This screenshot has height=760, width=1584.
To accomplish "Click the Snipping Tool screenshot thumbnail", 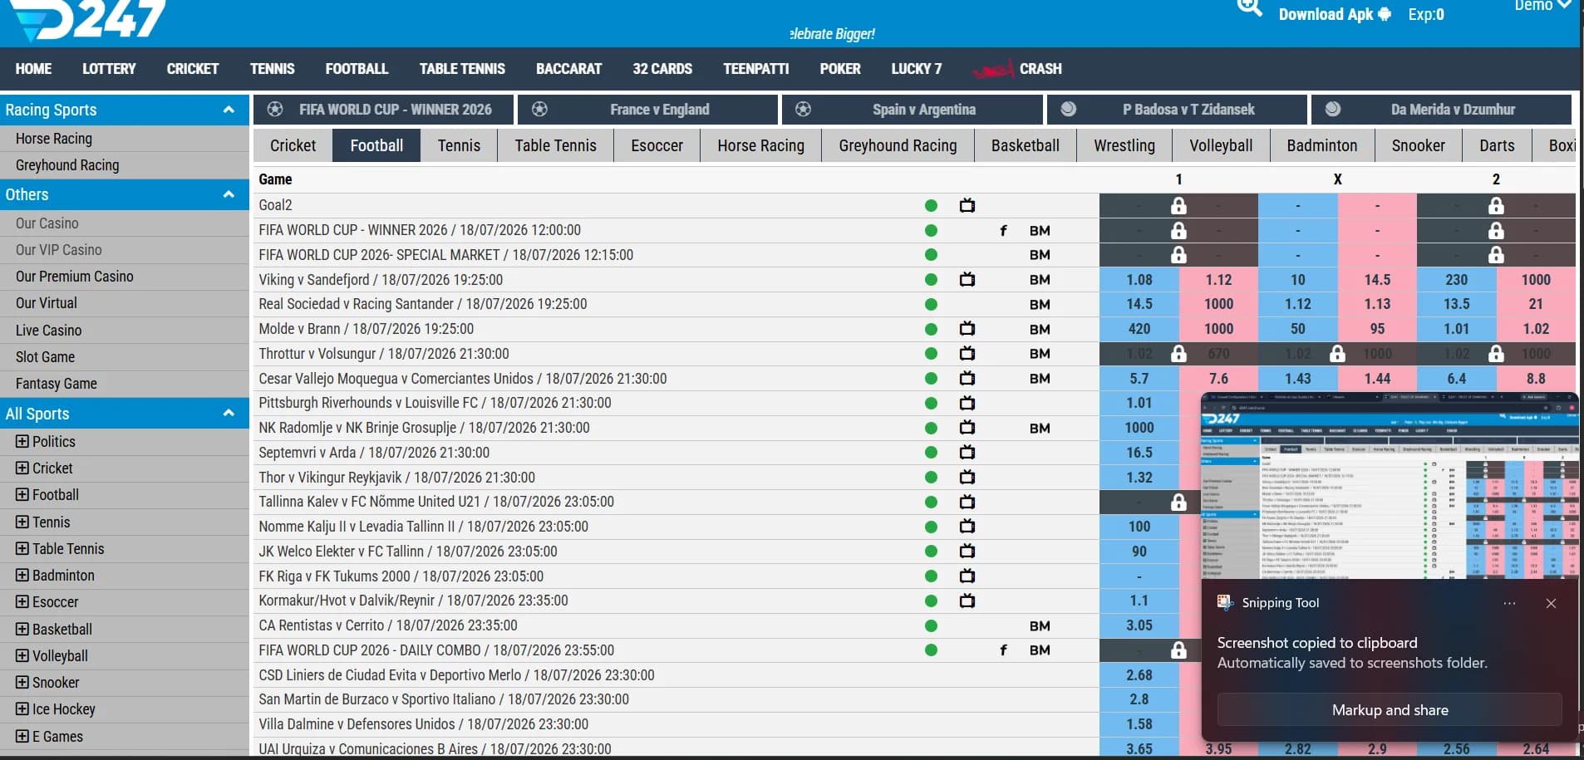I will click(x=1390, y=486).
